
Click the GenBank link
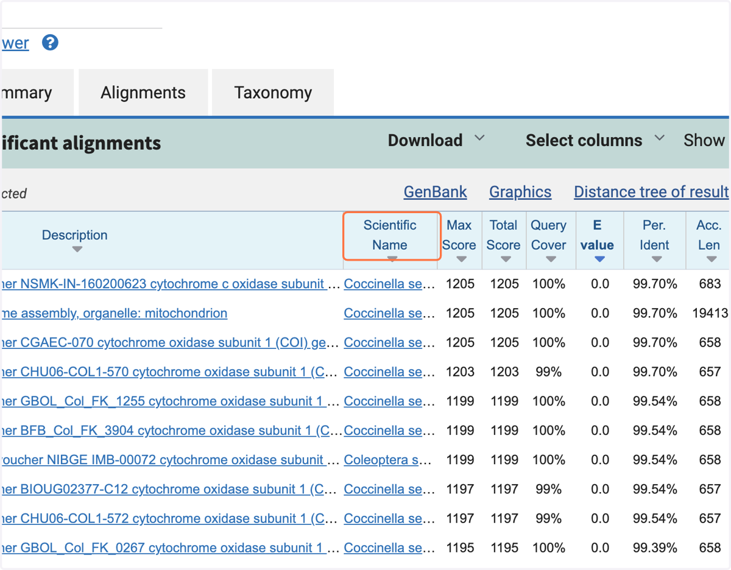click(x=435, y=192)
